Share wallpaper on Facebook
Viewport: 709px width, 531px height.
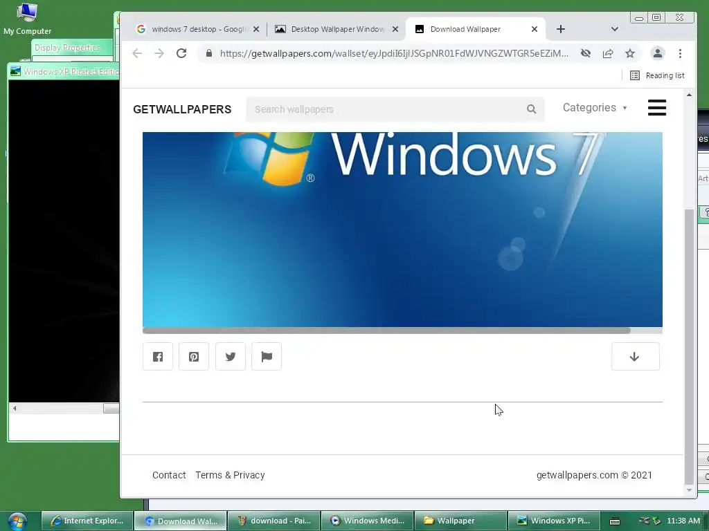158,357
